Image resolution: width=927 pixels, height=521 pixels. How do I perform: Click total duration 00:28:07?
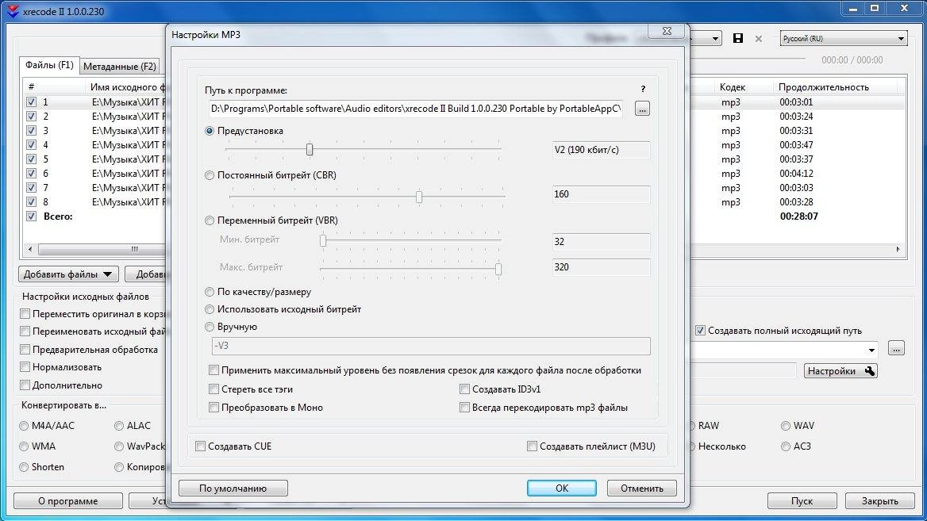click(798, 216)
